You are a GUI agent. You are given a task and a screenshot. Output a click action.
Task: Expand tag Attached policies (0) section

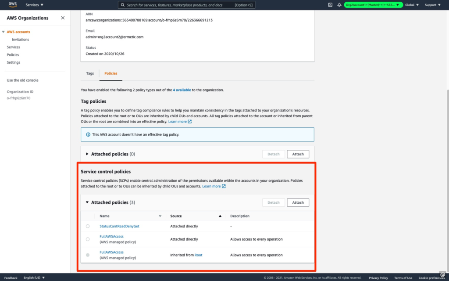coord(87,154)
